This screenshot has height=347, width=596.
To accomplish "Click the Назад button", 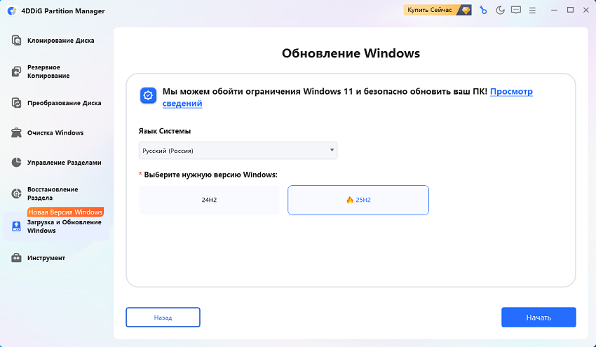I will click(163, 317).
